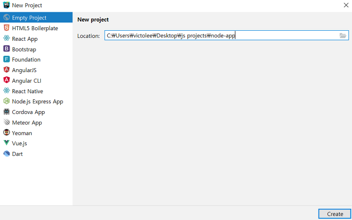Choose HTML5 Boilerplate template label

(35, 28)
